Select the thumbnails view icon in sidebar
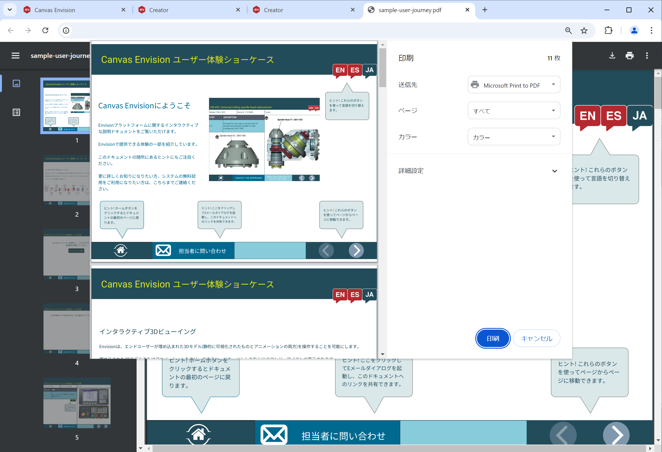The height and width of the screenshot is (452, 662). [16, 83]
